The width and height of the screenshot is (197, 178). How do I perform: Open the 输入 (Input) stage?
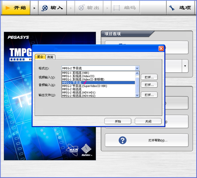coord(53,8)
